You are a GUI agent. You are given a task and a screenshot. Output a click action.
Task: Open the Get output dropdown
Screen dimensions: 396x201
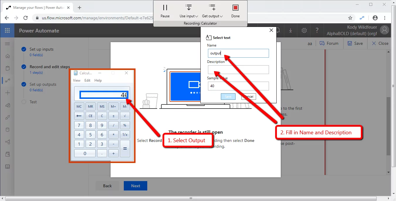[x=212, y=11]
